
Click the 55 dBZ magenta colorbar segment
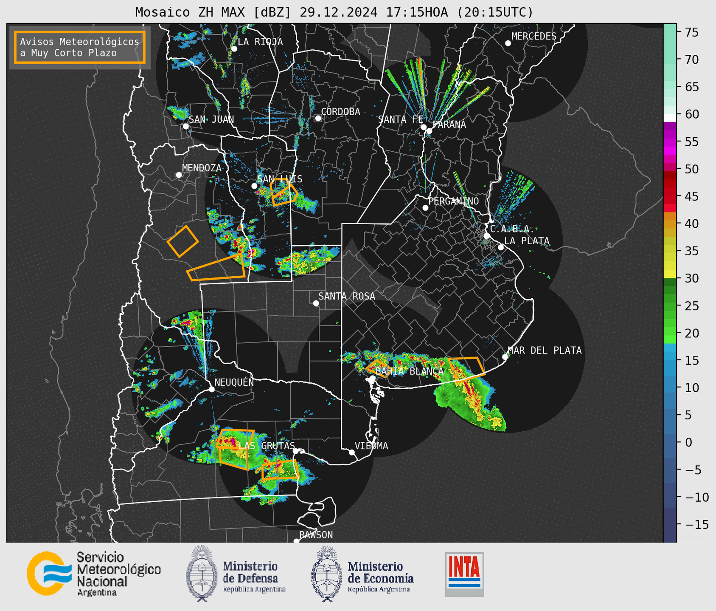(x=670, y=142)
